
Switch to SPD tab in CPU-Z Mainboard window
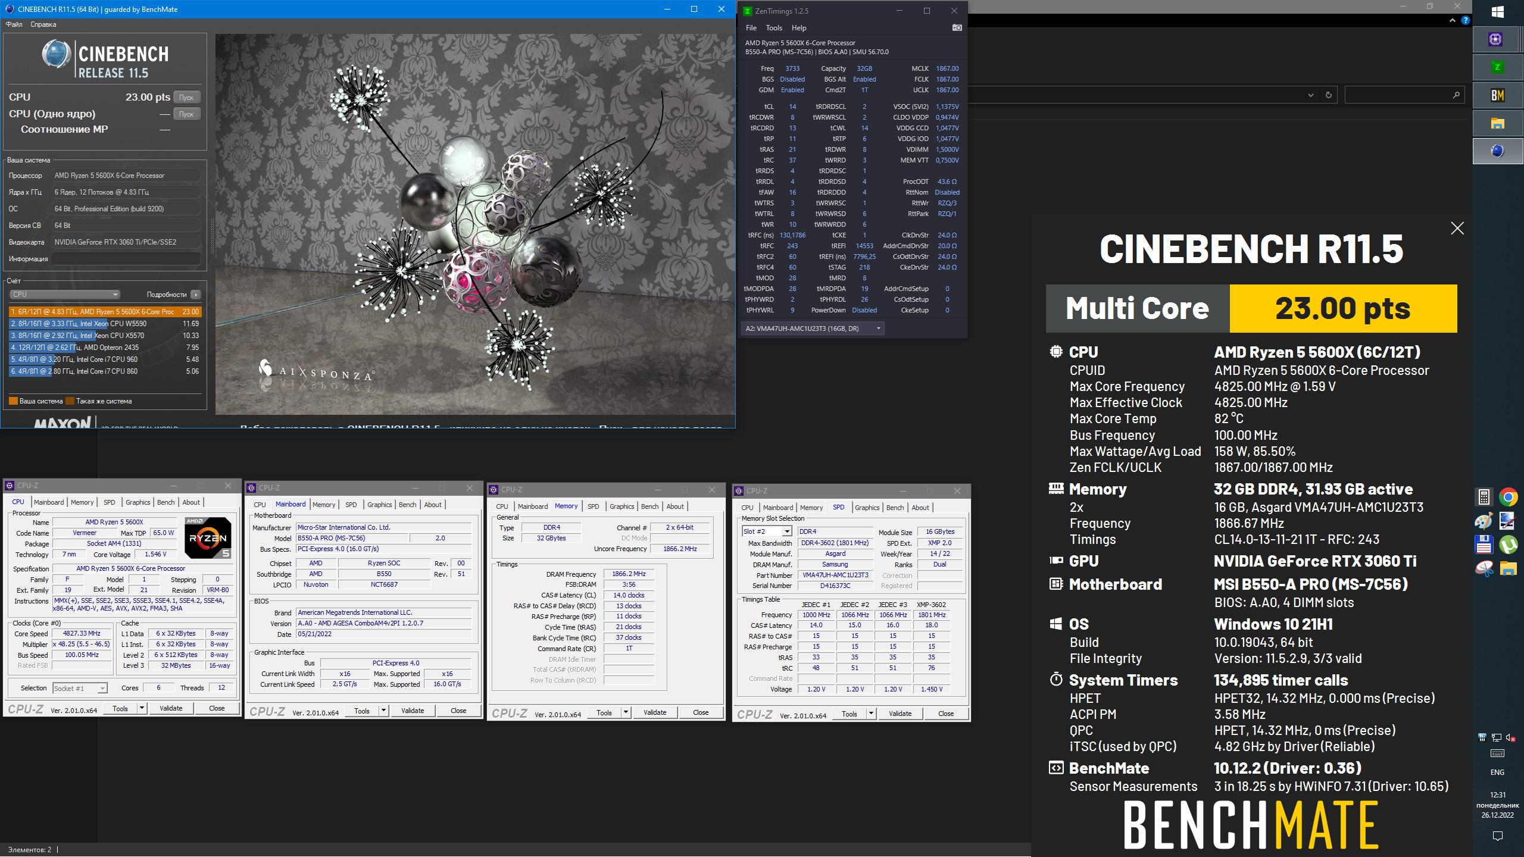(351, 505)
